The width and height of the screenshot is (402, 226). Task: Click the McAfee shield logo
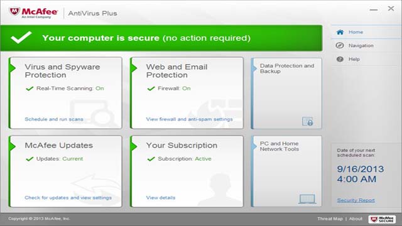pos(14,12)
